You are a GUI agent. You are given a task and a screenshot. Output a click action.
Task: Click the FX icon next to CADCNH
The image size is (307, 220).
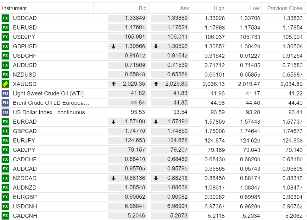point(5,216)
